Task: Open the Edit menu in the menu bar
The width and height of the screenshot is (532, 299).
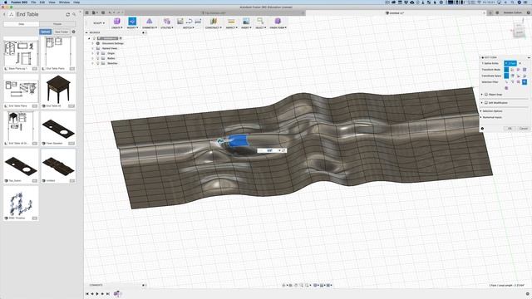Action: (42, 2)
